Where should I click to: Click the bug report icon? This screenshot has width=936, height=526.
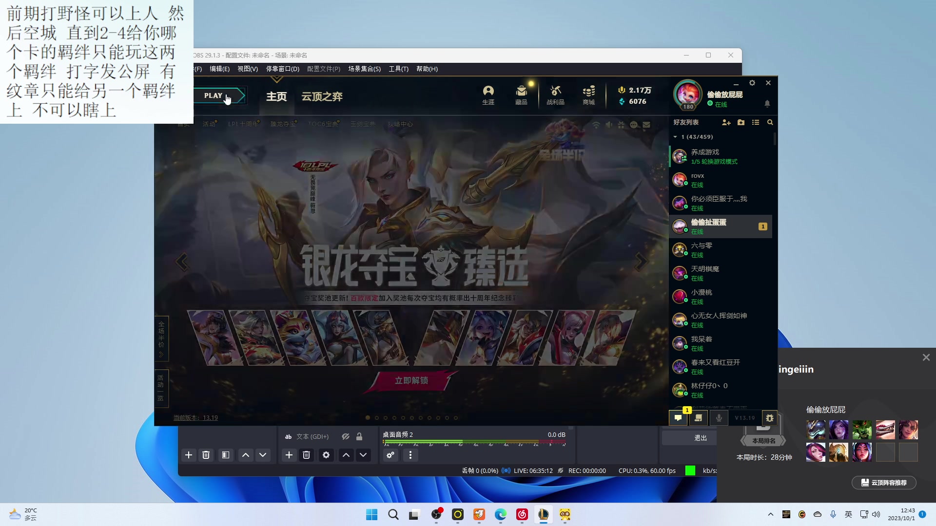pos(770,418)
